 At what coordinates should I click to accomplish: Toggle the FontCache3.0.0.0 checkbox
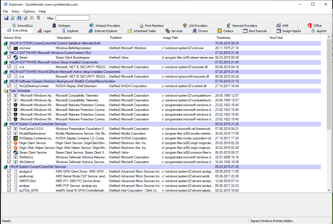tap(9, 129)
